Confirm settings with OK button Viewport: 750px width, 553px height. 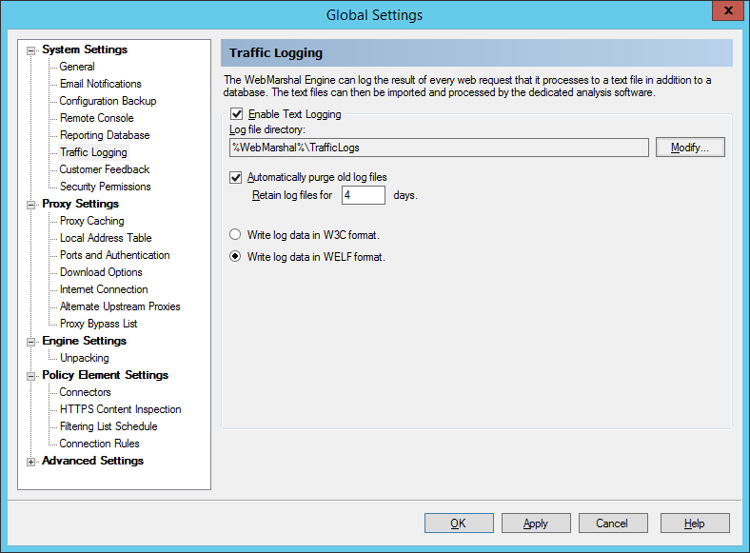tap(459, 523)
